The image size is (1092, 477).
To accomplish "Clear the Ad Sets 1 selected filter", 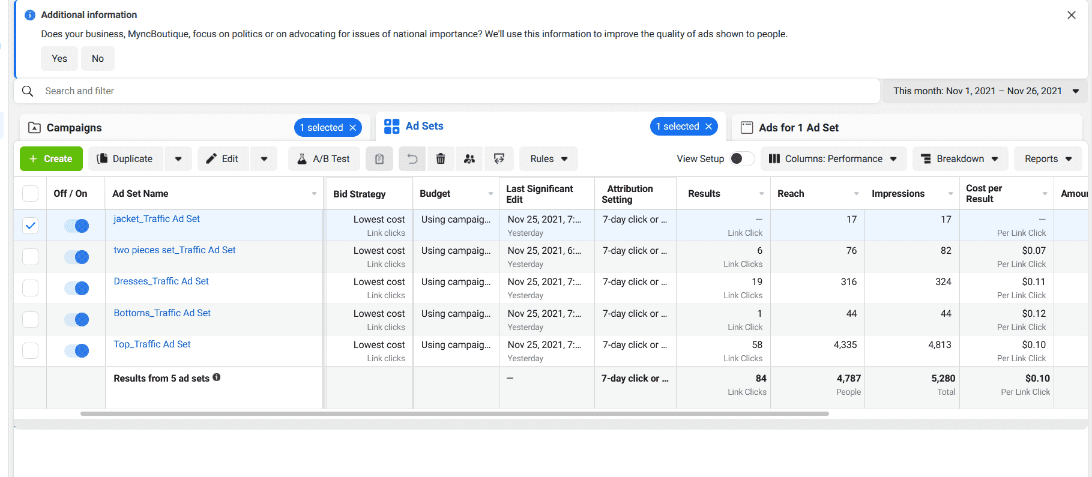I will click(709, 127).
